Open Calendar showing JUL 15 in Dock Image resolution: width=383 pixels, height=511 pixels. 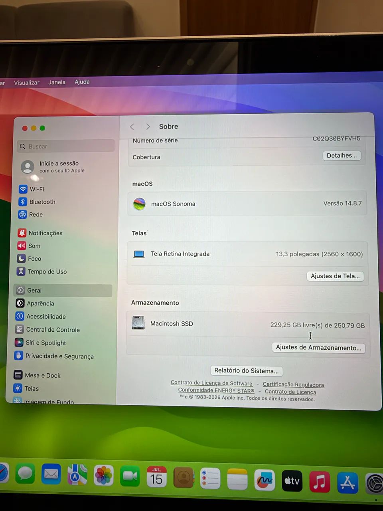[157, 477]
